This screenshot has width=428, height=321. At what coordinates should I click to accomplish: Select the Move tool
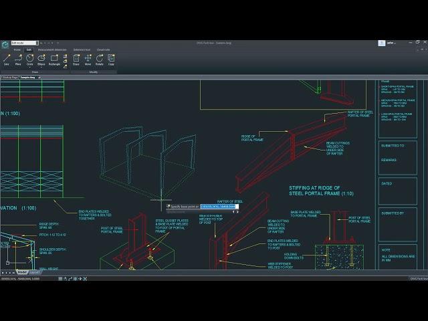click(87, 60)
